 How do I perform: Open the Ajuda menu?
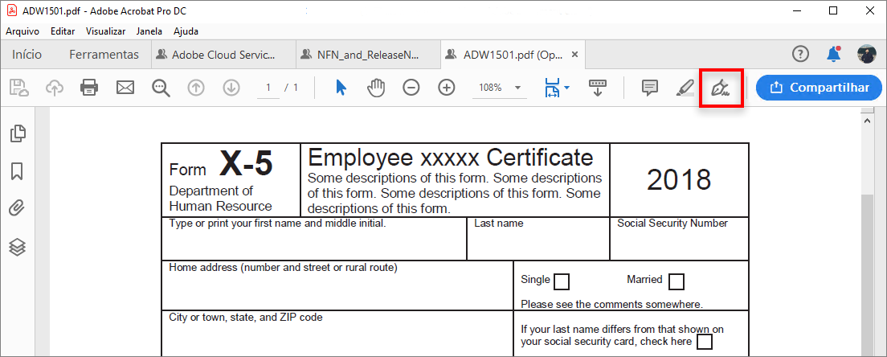(x=186, y=31)
